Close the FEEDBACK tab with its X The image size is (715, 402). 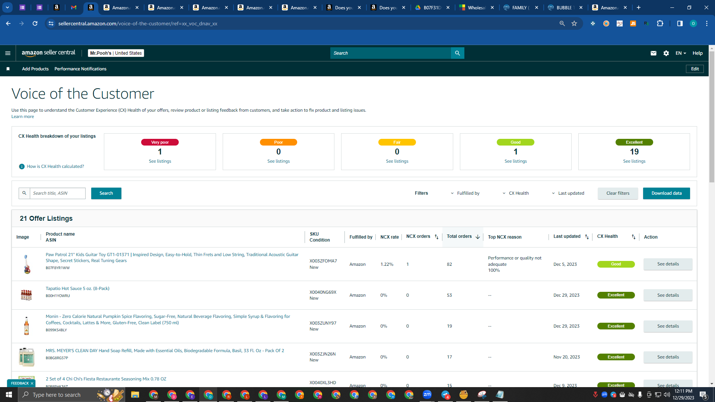(32, 383)
